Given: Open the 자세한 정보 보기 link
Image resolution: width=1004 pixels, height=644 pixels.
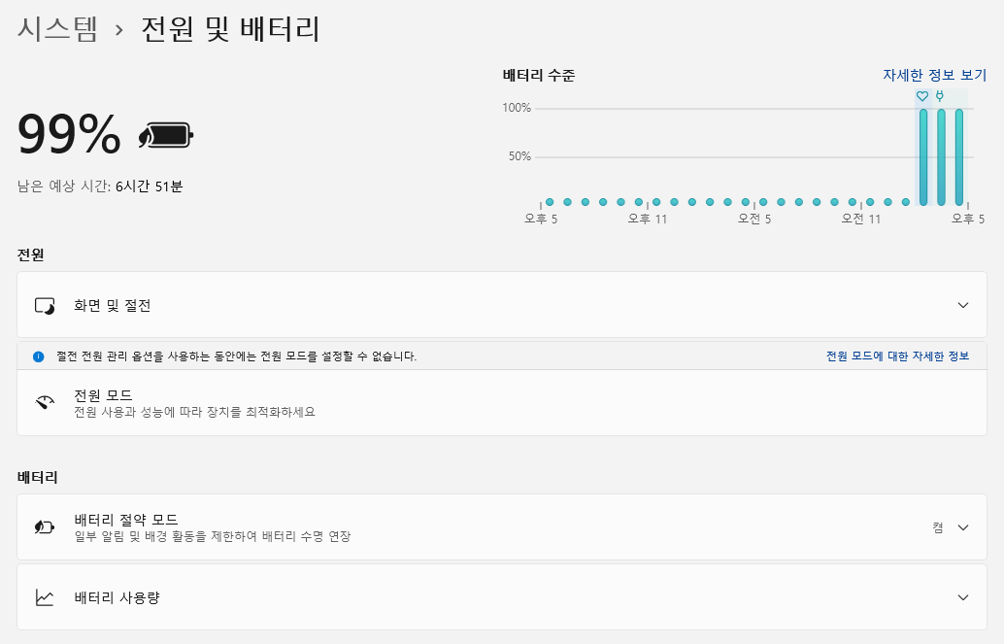Looking at the screenshot, I should [x=935, y=75].
